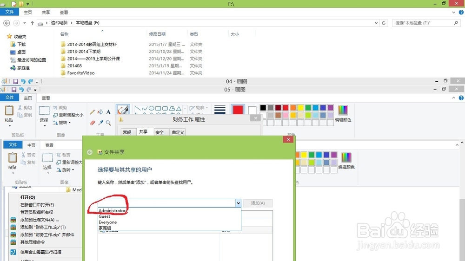This screenshot has height=261, width=465.
Task: Open 粘贴 dropdown arrow in 05 - 画图
Action: click(9, 126)
